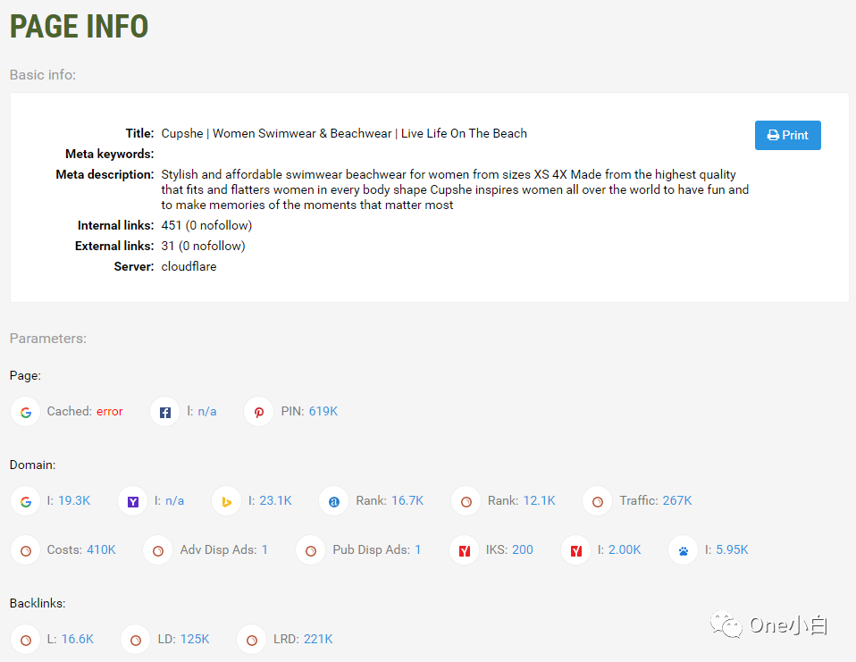Image resolution: width=856 pixels, height=662 pixels.
Task: Open Adv Disp Ads value 1
Action: 264,549
